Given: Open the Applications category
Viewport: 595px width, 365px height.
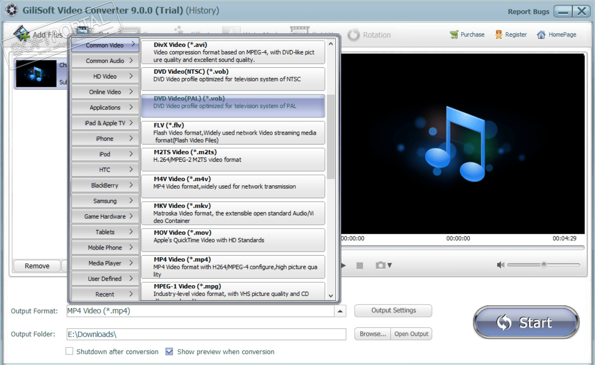Looking at the screenshot, I should pos(105,108).
